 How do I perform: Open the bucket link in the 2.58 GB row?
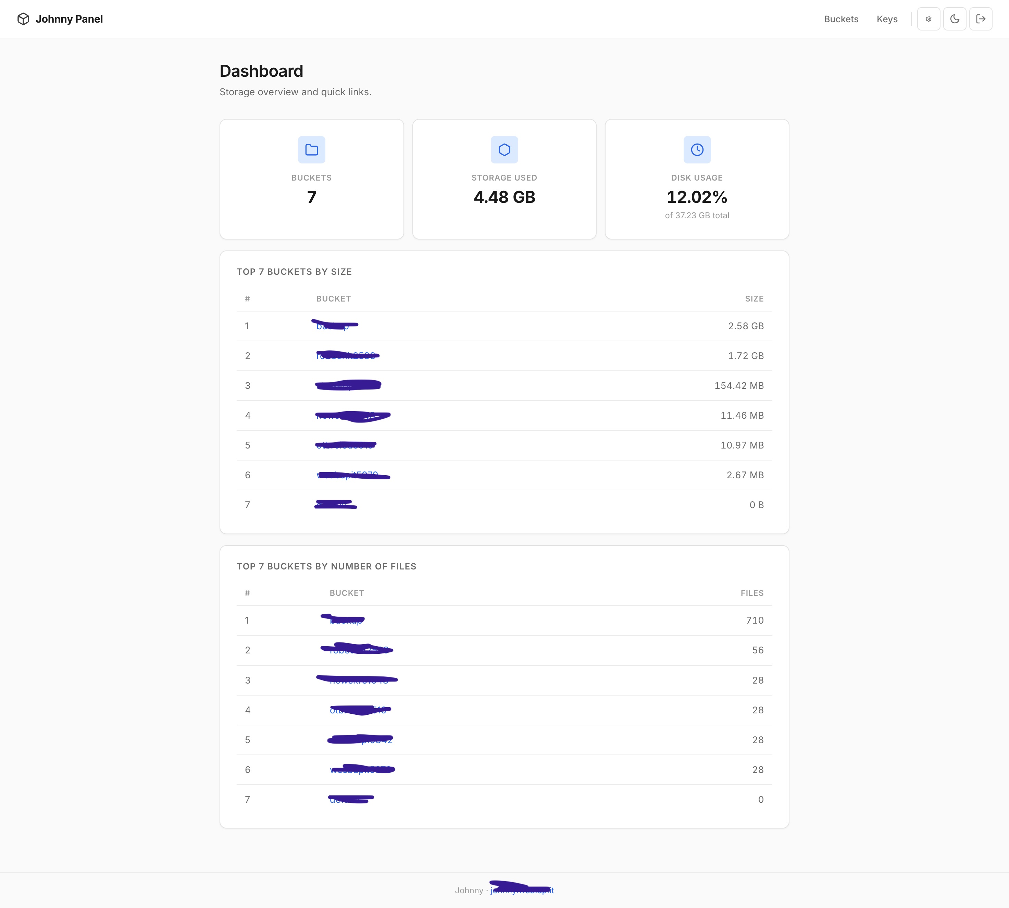[333, 326]
